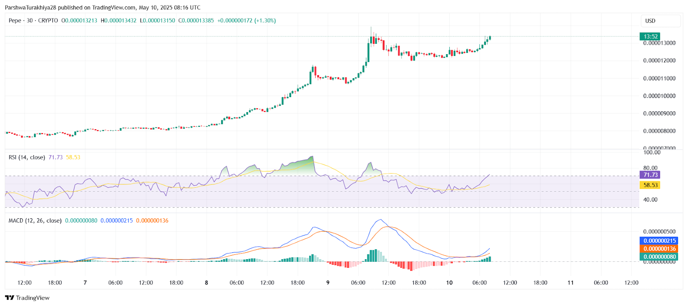Click the 0.000013000 price axis label
Viewport: 688px width, 306px height.
click(659, 43)
